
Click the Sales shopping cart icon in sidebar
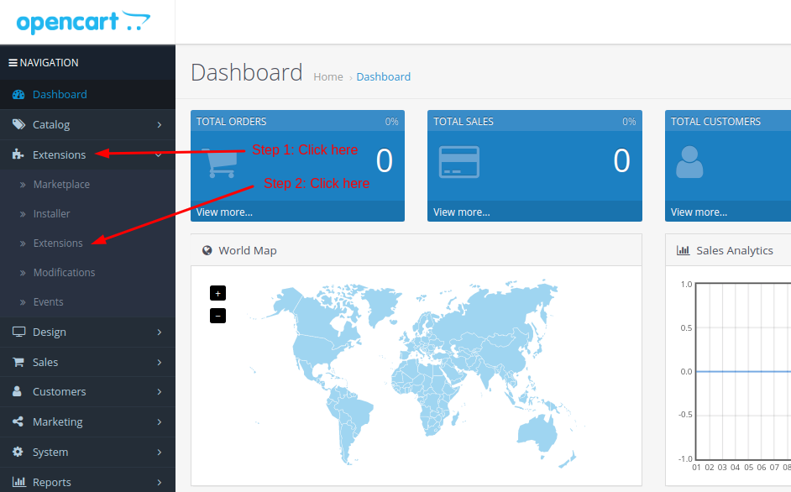(x=18, y=362)
